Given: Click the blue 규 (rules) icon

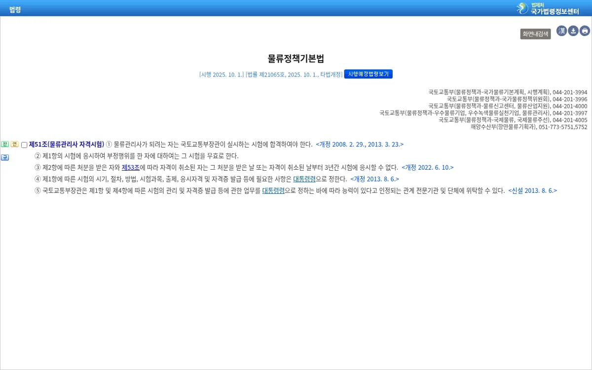Looking at the screenshot, I should point(5,157).
